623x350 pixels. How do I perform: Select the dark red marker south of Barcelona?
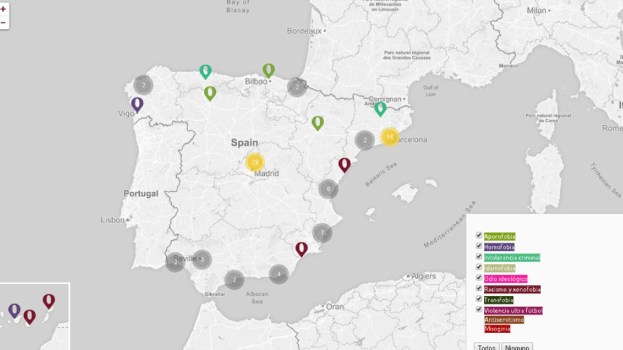(344, 165)
